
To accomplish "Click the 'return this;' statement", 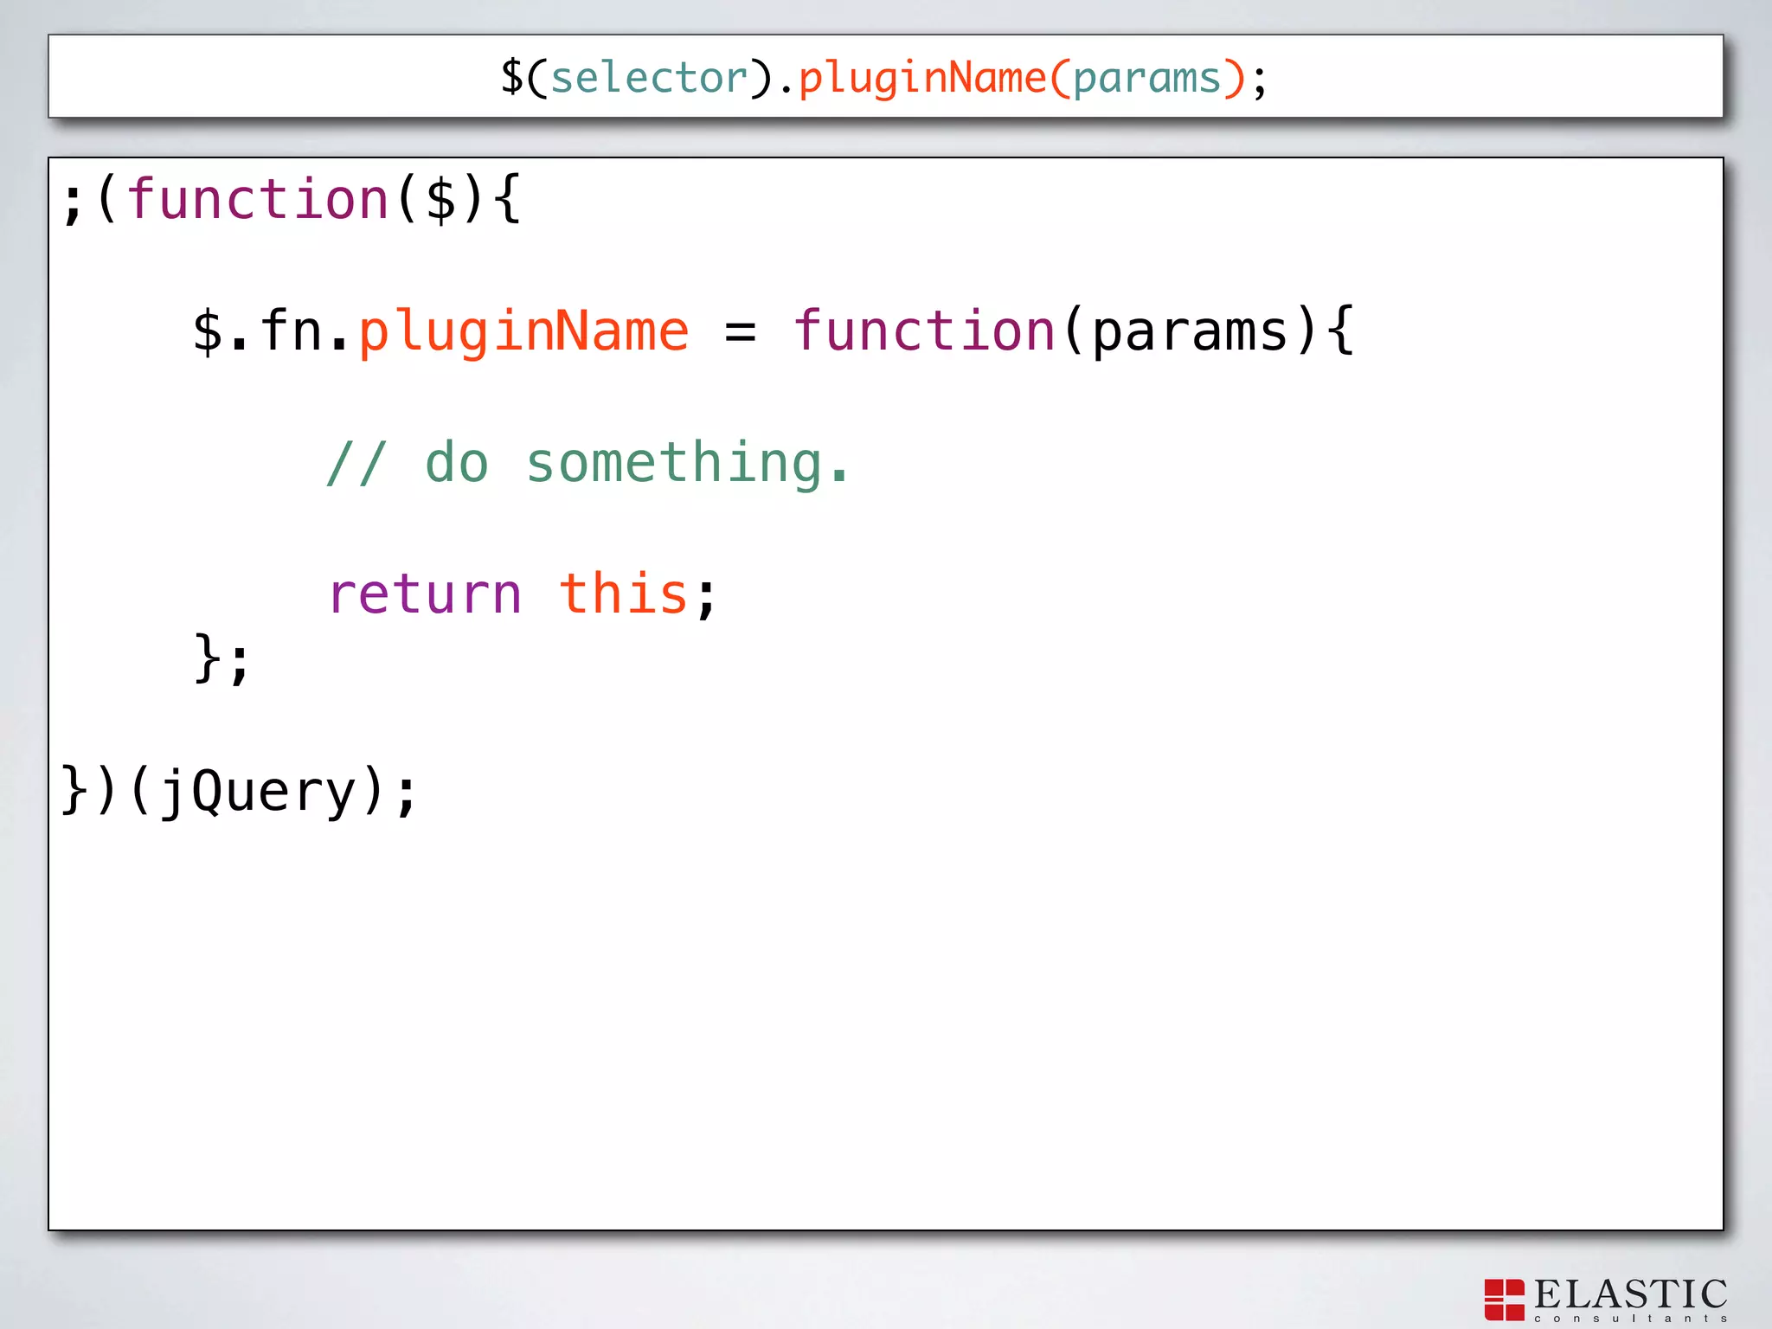I will point(523,594).
